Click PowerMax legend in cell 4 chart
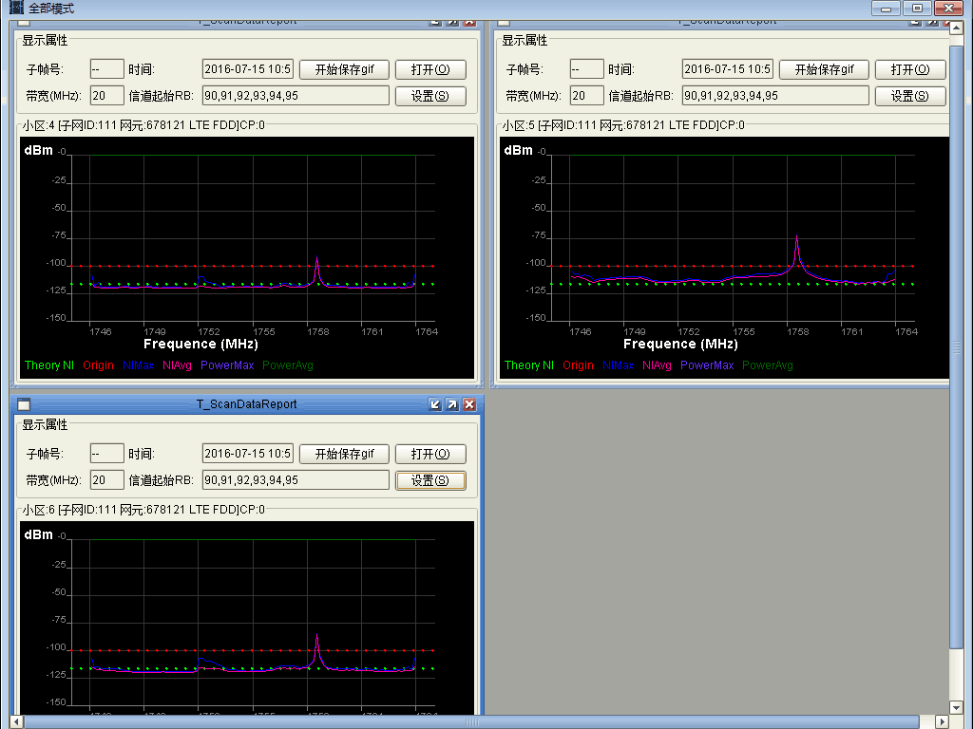Image resolution: width=973 pixels, height=729 pixels. [227, 365]
